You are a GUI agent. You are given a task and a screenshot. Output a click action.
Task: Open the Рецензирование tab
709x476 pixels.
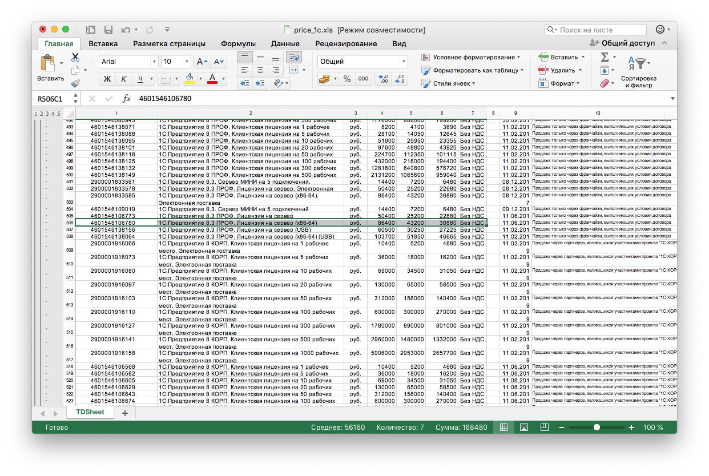[x=346, y=43]
